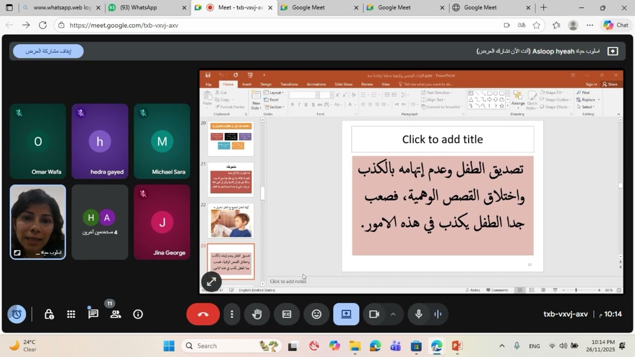Image resolution: width=635 pixels, height=357 pixels.
Task: Toggle raise hand in Meet
Action: point(257,314)
